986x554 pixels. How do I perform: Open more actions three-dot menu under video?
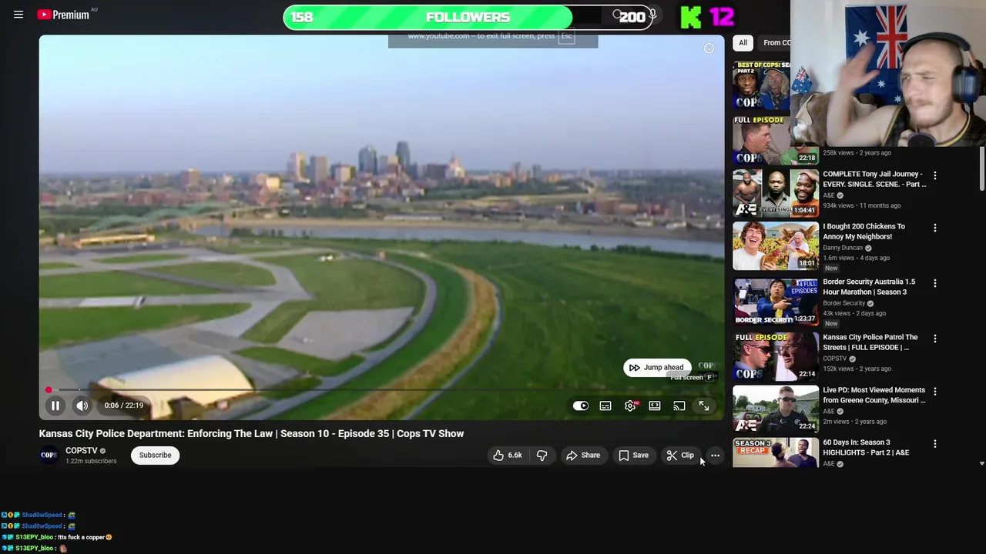pyautogui.click(x=715, y=456)
